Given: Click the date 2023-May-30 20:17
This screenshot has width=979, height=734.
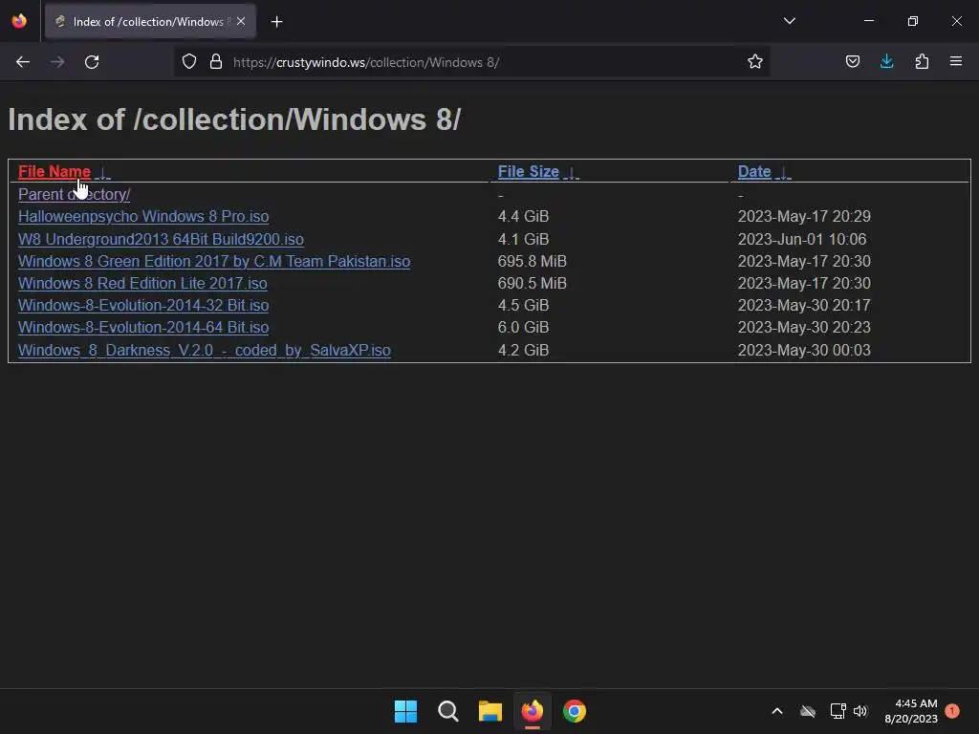Looking at the screenshot, I should click(x=804, y=305).
